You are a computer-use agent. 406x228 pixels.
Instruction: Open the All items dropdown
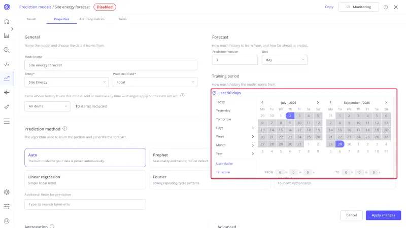47,106
